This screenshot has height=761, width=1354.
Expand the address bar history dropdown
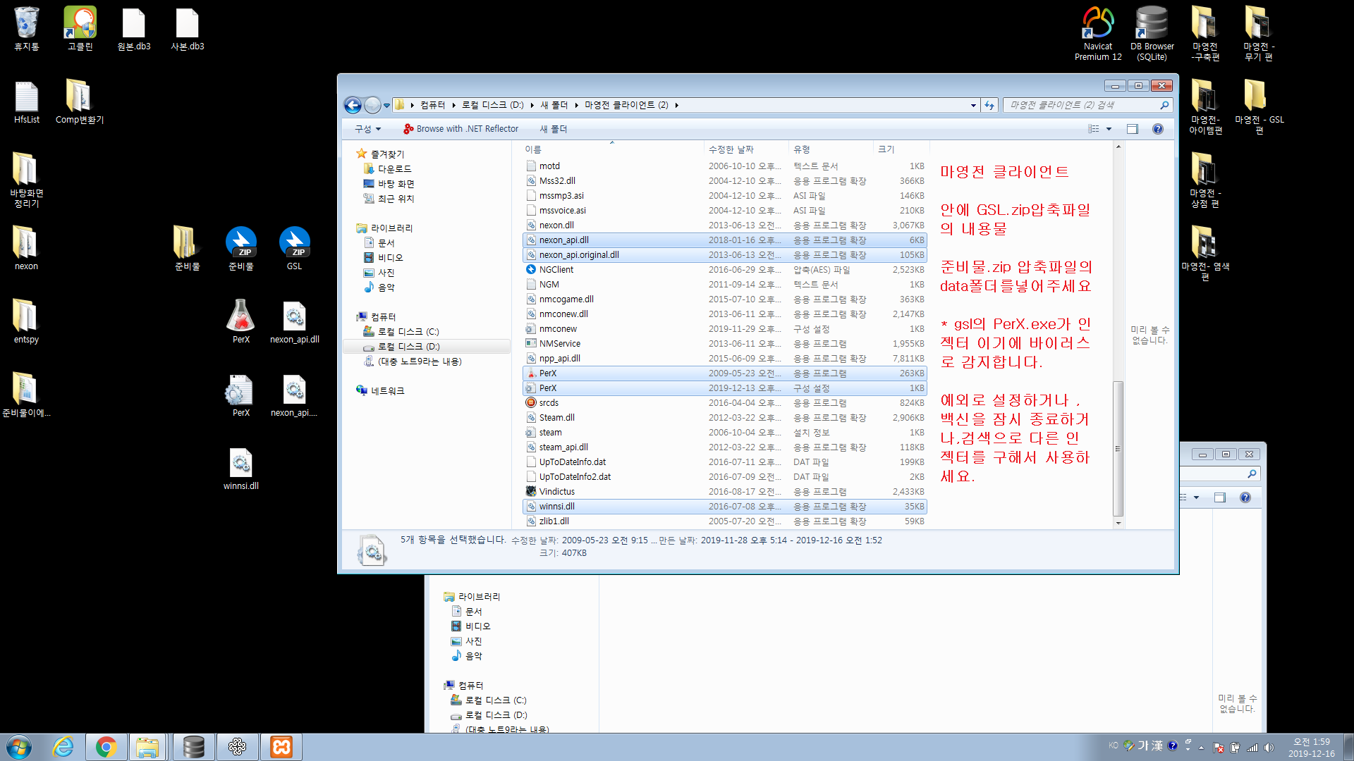pos(973,105)
